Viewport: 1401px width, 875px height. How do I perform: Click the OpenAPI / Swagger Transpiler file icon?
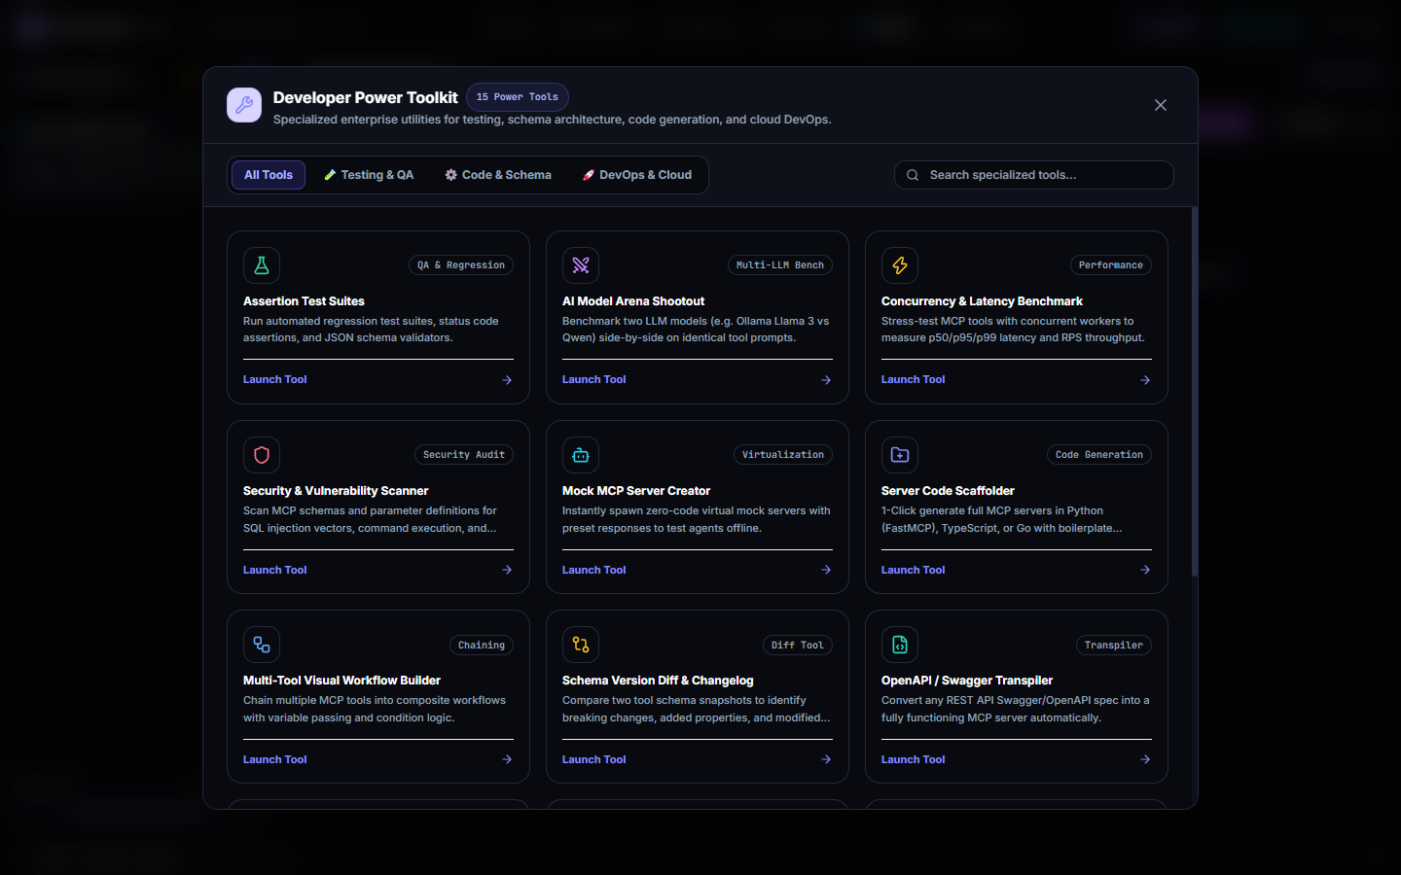pyautogui.click(x=900, y=645)
